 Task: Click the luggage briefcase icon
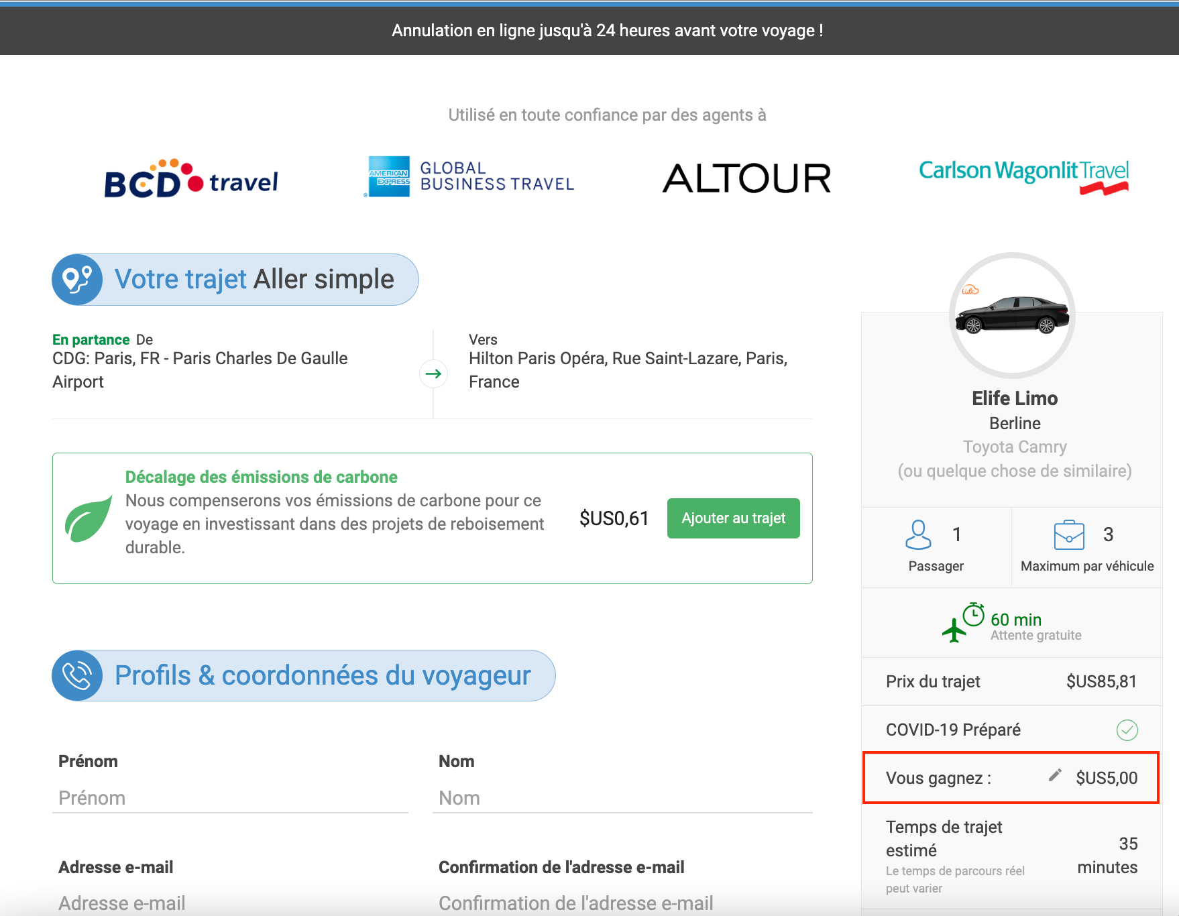point(1069,534)
